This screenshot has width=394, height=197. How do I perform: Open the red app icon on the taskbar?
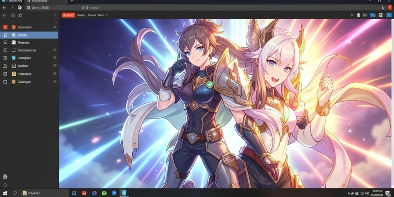coord(84,193)
